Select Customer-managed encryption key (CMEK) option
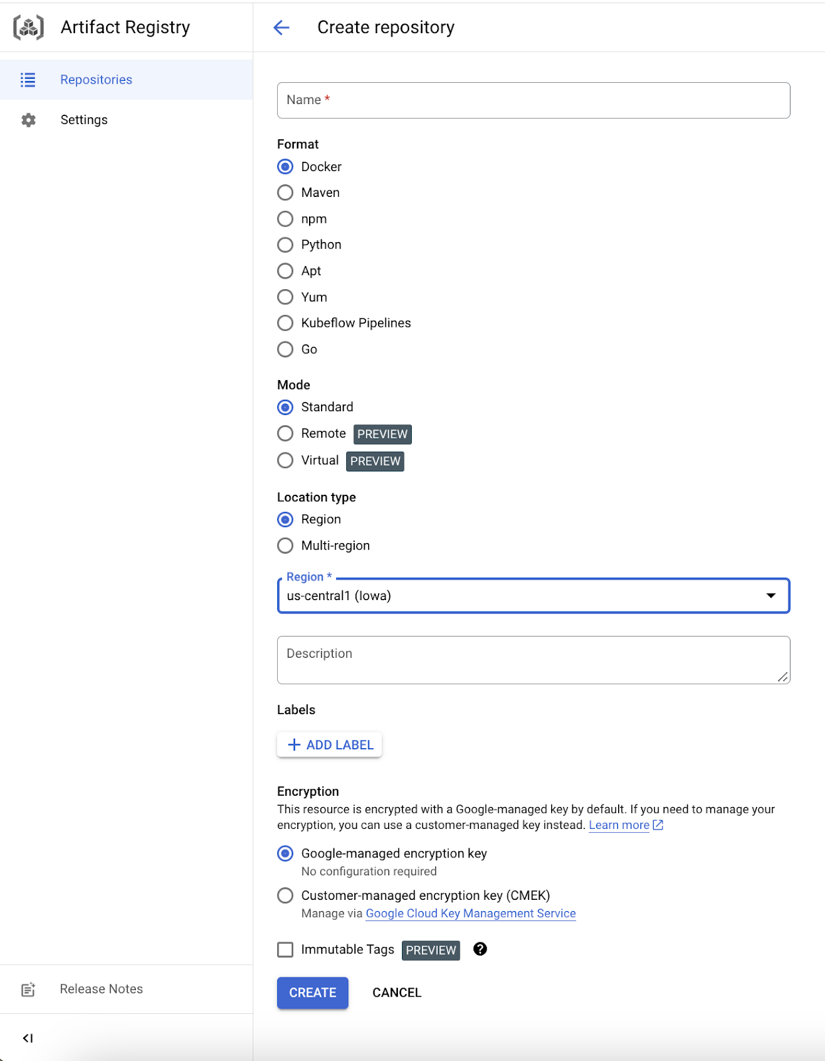 (285, 896)
